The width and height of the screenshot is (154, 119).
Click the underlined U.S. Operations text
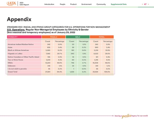click(x=15, y=30)
